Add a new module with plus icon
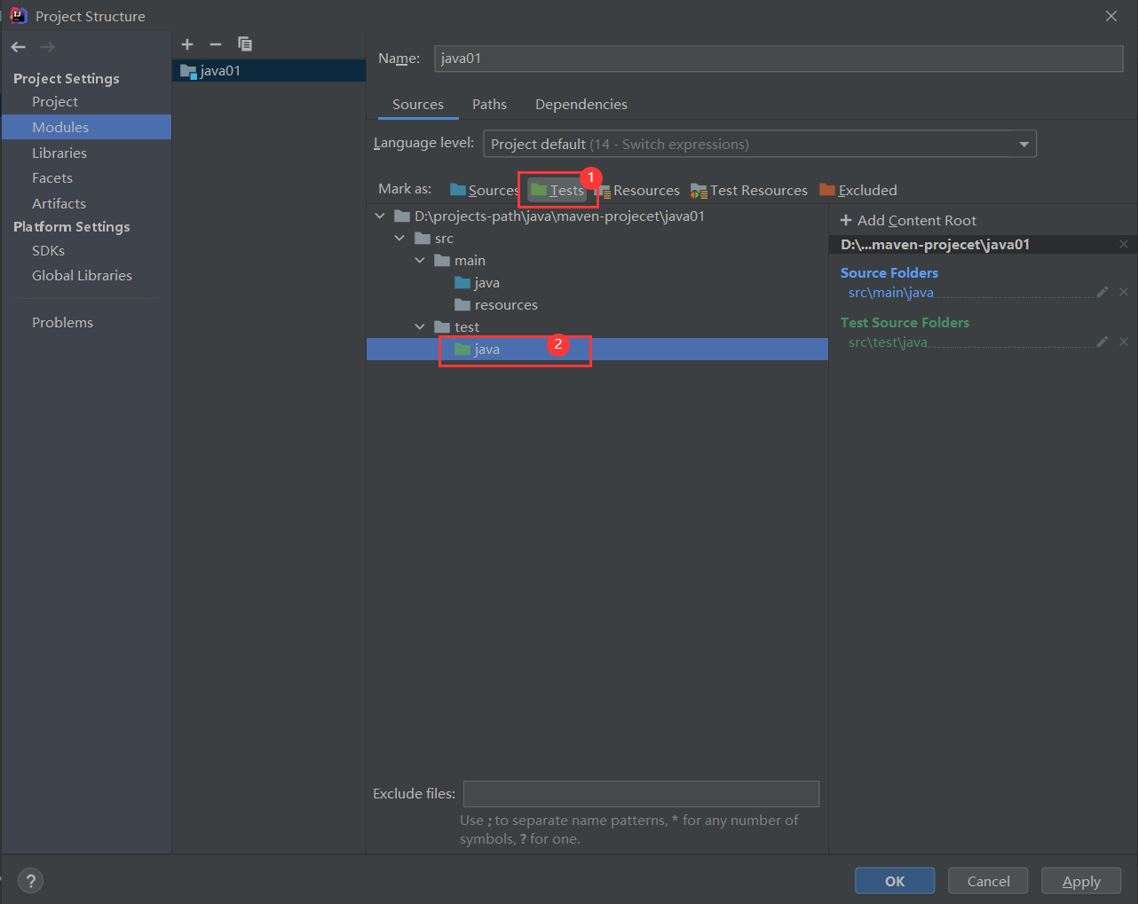 [187, 44]
